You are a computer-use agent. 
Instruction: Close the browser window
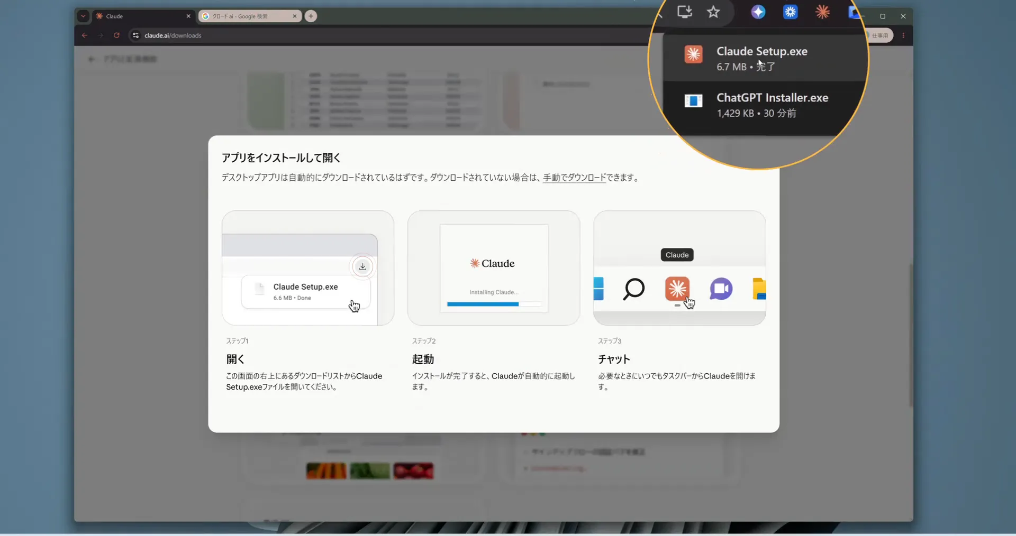903,16
